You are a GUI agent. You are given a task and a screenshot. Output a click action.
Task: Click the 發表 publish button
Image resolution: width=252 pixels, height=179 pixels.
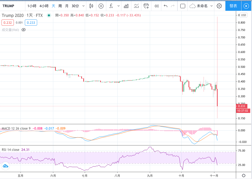click(x=233, y=6)
